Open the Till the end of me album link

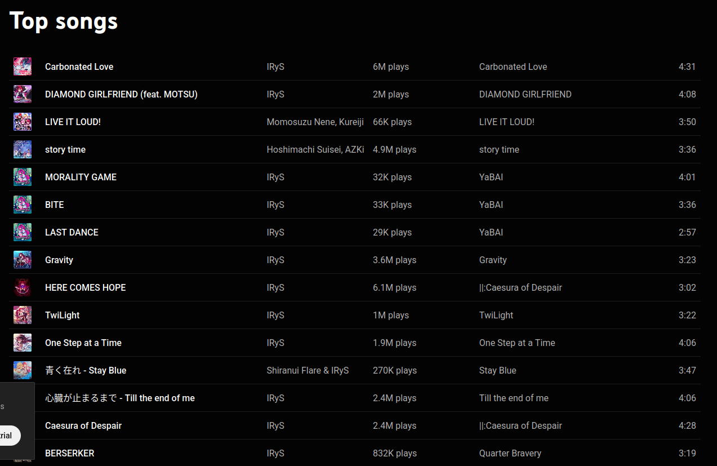514,398
